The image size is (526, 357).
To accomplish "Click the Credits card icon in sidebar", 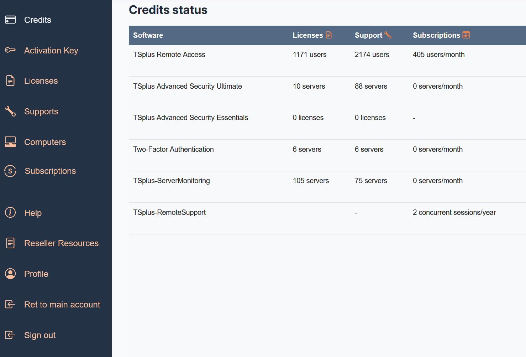I will click(x=10, y=20).
